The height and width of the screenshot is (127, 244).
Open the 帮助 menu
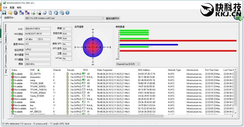tap(19, 8)
